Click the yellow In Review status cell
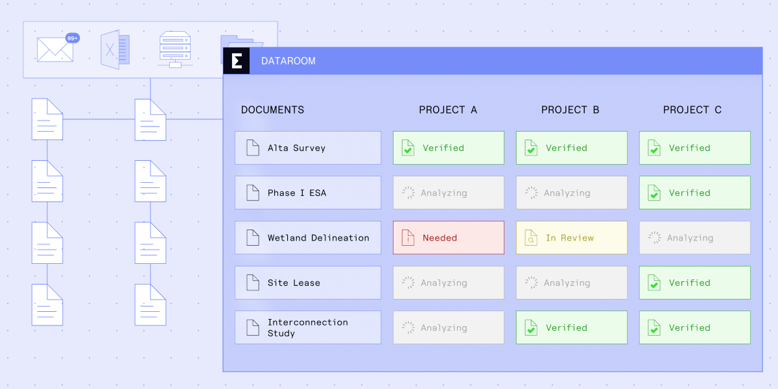The height and width of the screenshot is (389, 778). click(572, 238)
